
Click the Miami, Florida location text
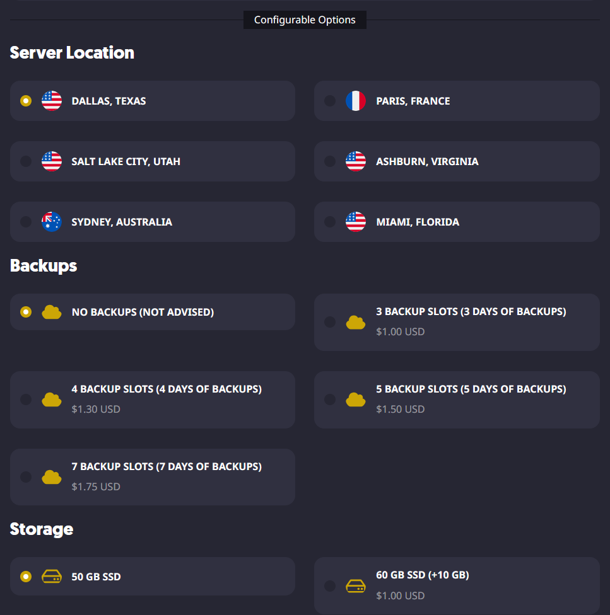pyautogui.click(x=418, y=222)
